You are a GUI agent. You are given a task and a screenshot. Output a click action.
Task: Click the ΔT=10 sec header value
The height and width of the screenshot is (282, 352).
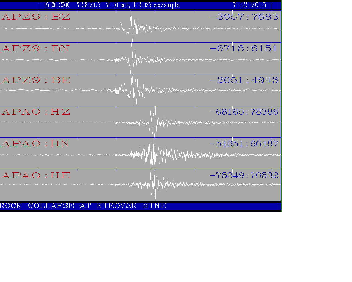click(117, 5)
